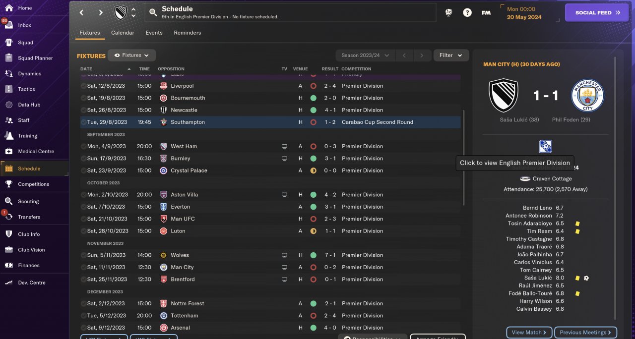This screenshot has width=635, height=339.
Task: Click the fixtures list vertical scrollbar
Action: [464, 158]
